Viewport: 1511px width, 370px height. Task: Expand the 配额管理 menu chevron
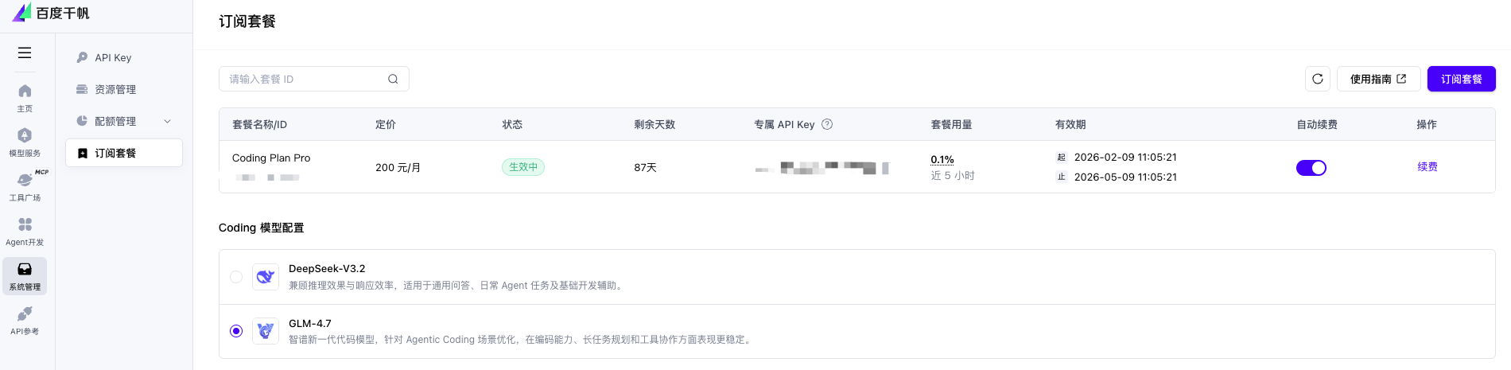tap(167, 121)
